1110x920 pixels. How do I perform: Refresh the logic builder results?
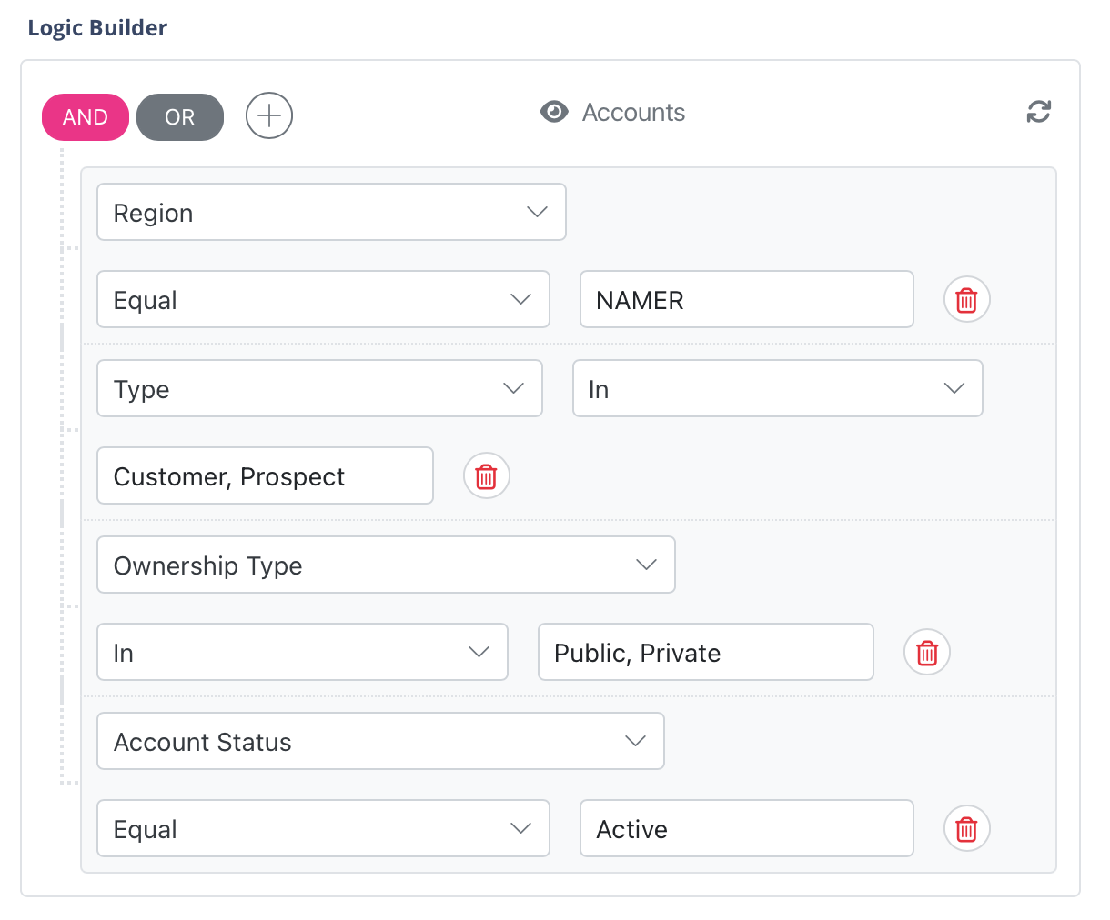[x=1038, y=112]
